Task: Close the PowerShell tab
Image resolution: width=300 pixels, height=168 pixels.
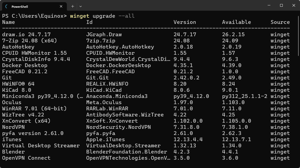Action: click(61, 6)
